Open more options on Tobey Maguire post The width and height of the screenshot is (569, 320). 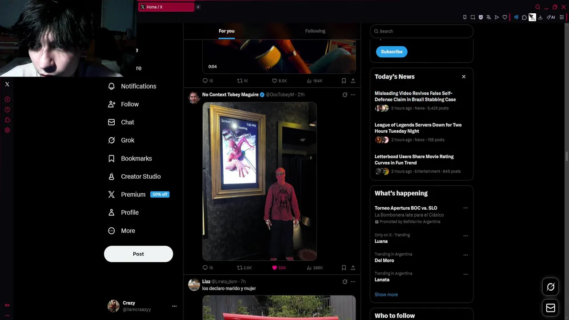353,95
